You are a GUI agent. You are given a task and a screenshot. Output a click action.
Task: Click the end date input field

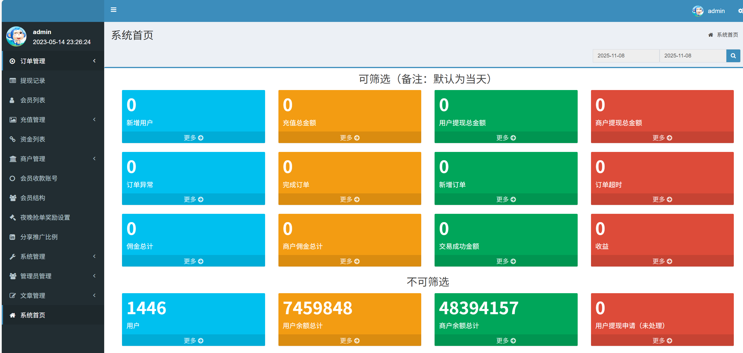[693, 56]
